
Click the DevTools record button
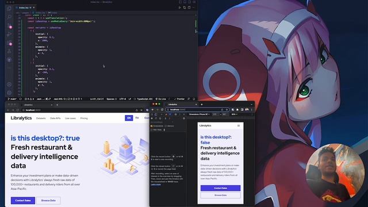(152, 118)
